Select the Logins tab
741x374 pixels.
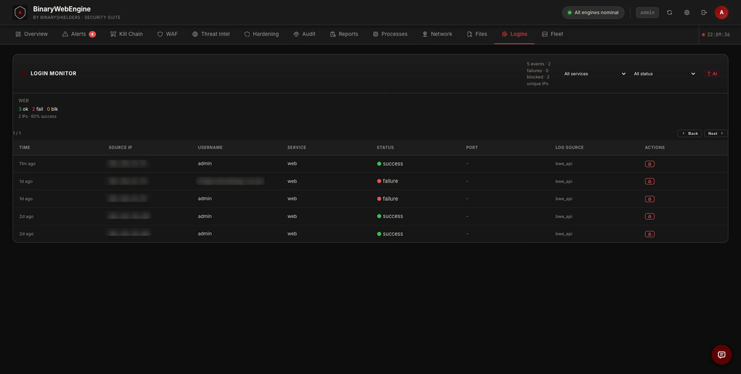coord(514,34)
